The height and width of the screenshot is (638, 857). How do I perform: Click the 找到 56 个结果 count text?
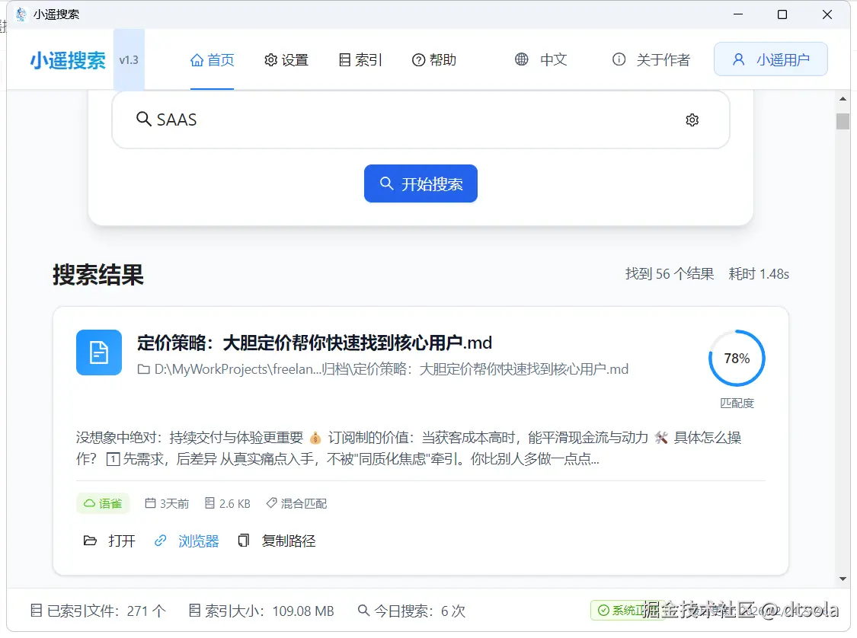(x=670, y=273)
